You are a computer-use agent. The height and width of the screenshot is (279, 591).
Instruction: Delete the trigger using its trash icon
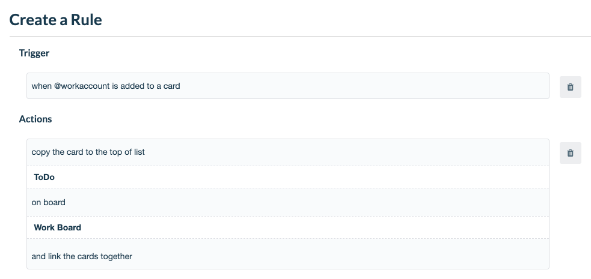(571, 87)
